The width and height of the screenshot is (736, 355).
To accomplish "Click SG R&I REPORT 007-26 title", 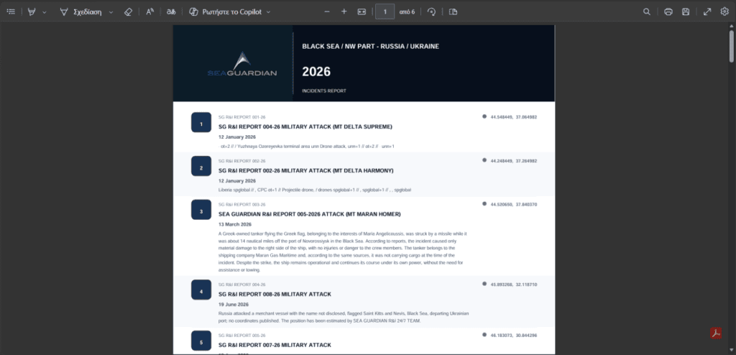I will click(x=275, y=345).
